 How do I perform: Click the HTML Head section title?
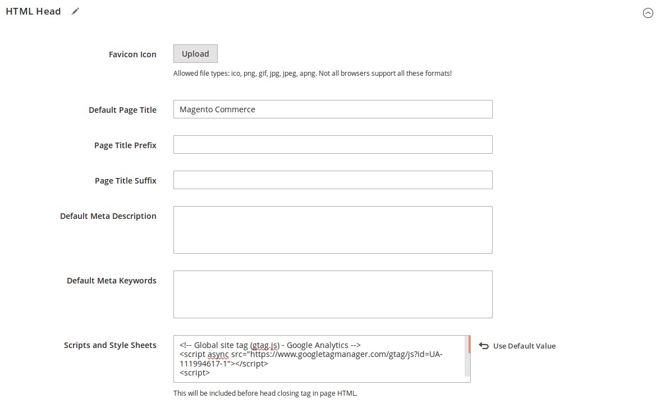point(33,11)
